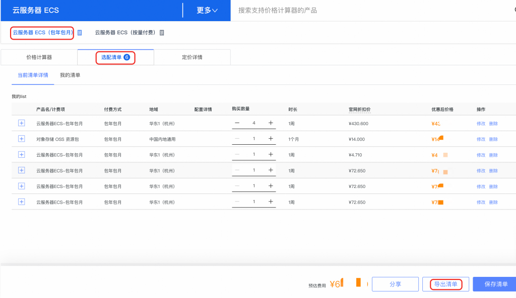Decrease quantity of first ECS row
This screenshot has width=516, height=298.
(x=237, y=123)
